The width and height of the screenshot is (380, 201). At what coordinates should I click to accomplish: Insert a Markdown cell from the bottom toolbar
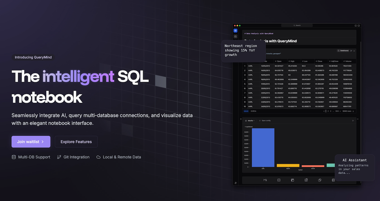(x=265, y=180)
